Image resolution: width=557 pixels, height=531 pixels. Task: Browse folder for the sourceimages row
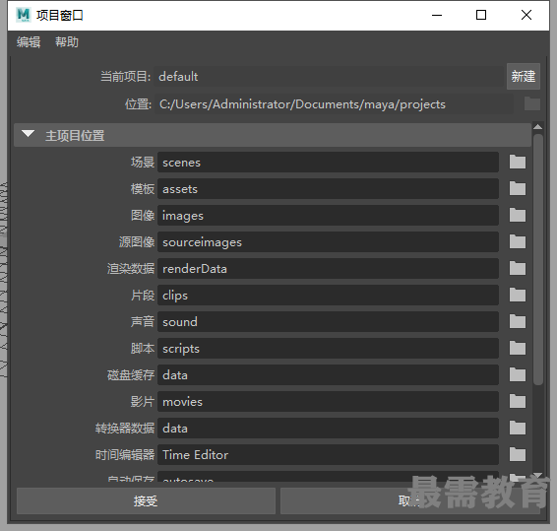coord(518,241)
